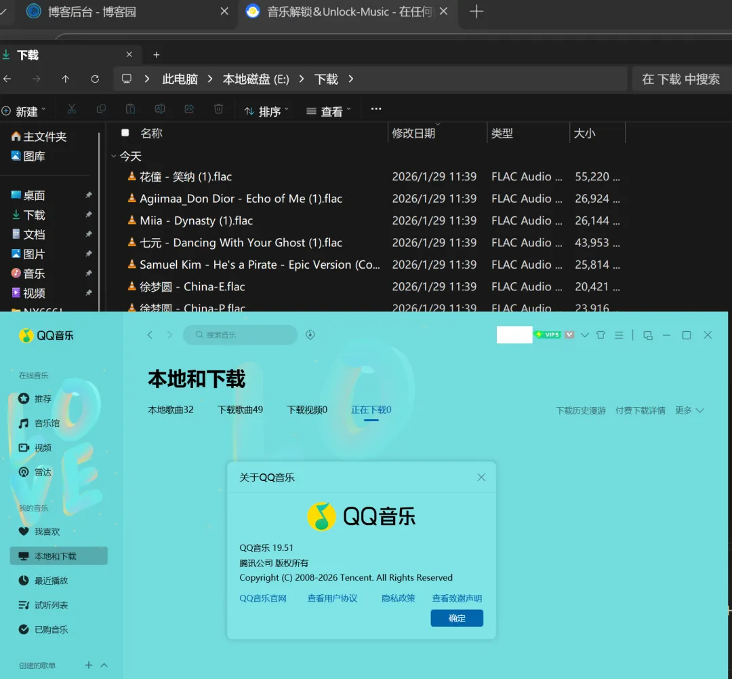Open 试听列表 in QQ Music sidebar
Viewport: 732px width, 679px height.
43,605
